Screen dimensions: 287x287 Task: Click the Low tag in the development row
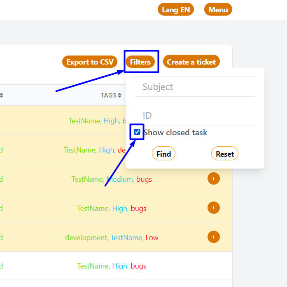click(152, 238)
